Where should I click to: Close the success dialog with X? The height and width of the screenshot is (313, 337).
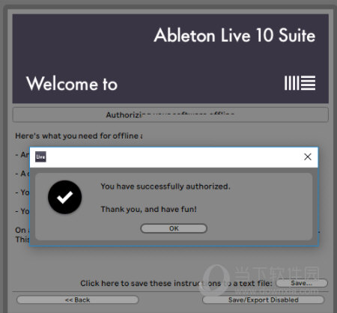coord(308,156)
